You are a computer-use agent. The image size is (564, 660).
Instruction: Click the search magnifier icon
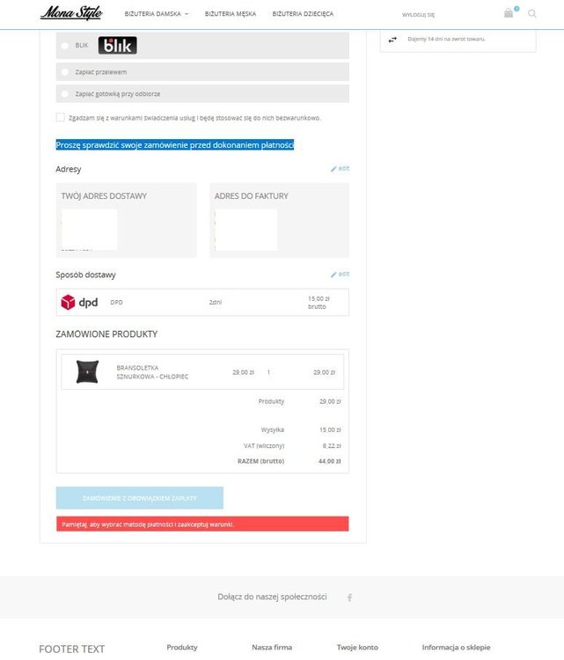point(532,13)
